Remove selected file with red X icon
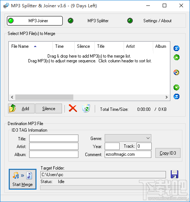The width and height of the screenshot is (190, 202). tap(73, 108)
